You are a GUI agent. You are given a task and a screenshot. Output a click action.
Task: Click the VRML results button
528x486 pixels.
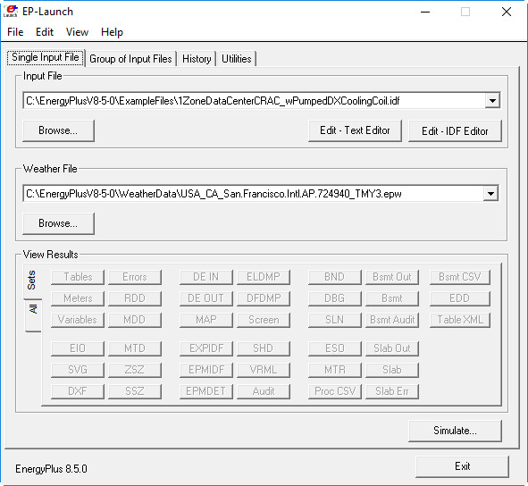[264, 370]
